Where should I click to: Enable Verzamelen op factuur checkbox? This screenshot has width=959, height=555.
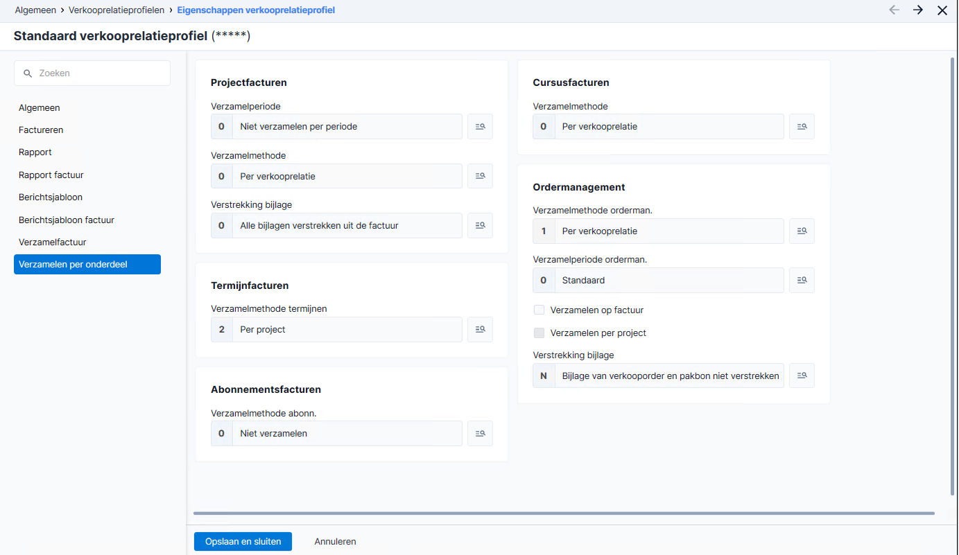pos(539,310)
